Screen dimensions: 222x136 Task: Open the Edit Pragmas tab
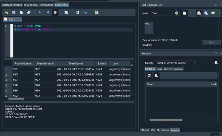[46, 5]
